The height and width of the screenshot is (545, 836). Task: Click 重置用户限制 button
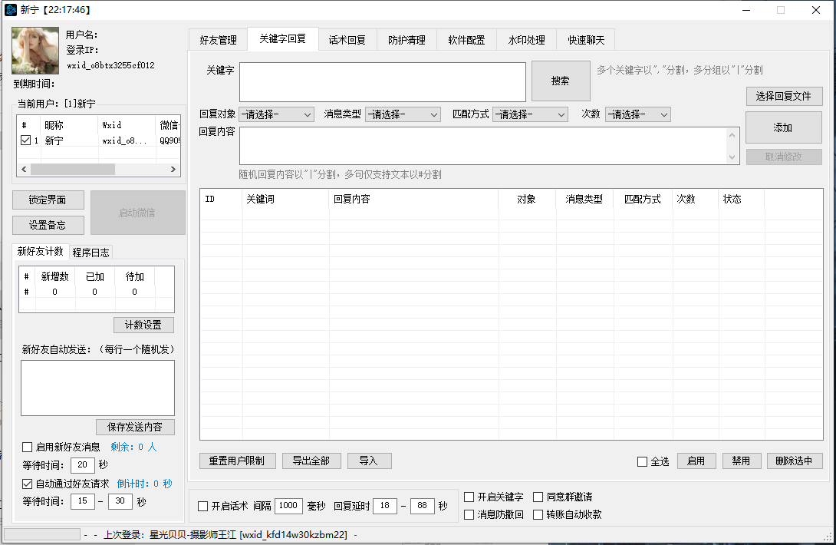click(237, 461)
